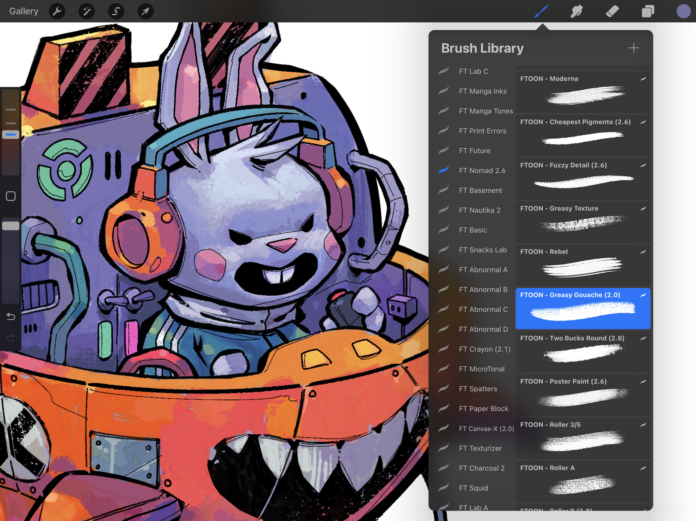Create a new brush with the plus button

pyautogui.click(x=634, y=48)
